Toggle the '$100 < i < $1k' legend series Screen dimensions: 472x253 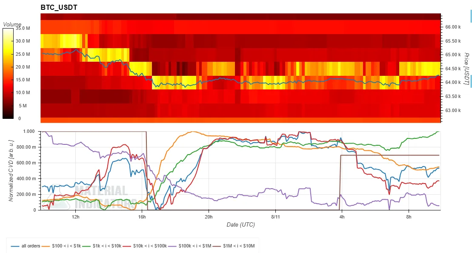click(x=62, y=246)
